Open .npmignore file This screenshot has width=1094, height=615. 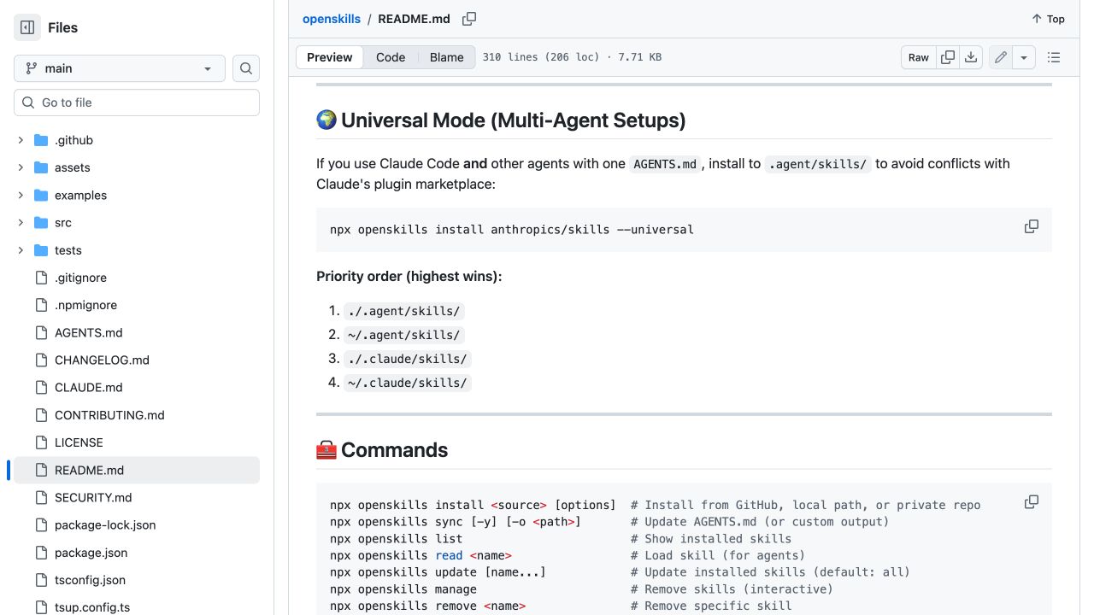click(x=85, y=305)
